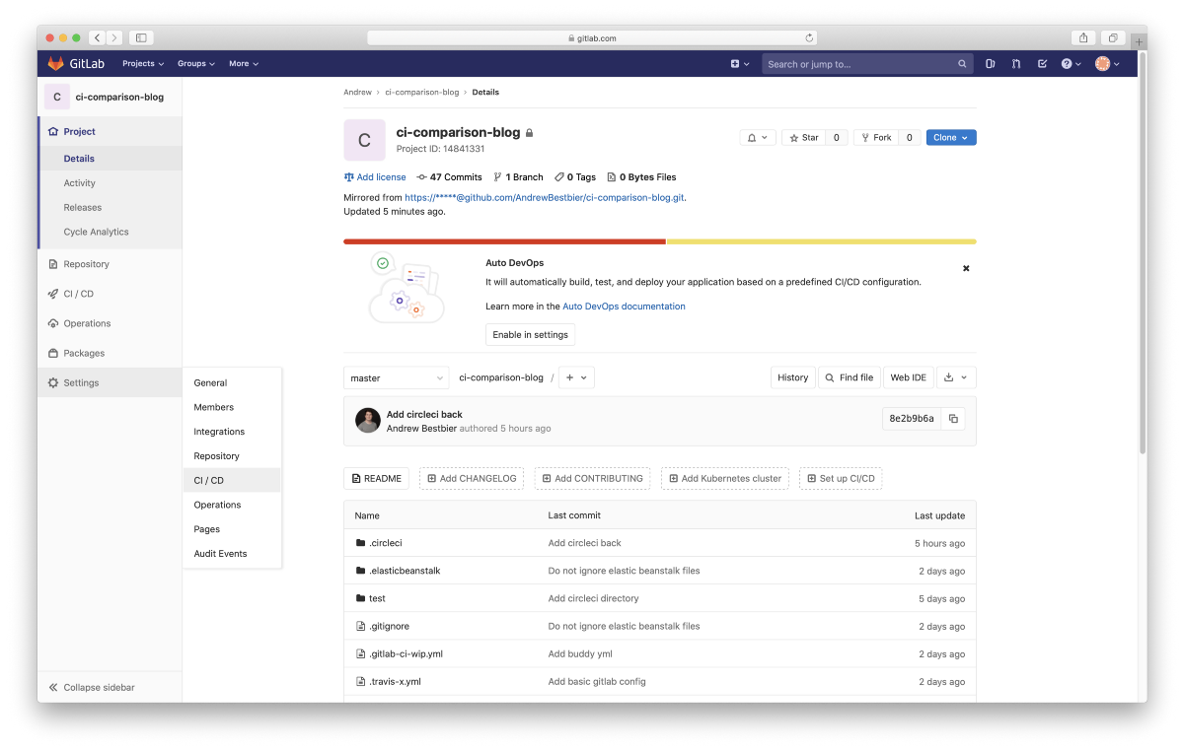Open Operations in the left sidebar
This screenshot has width=1184, height=751.
110,323
